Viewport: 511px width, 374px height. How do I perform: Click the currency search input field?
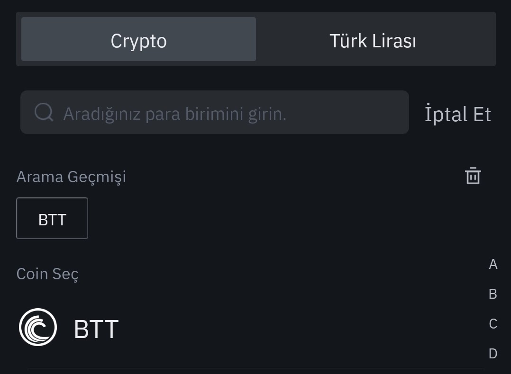pos(213,112)
